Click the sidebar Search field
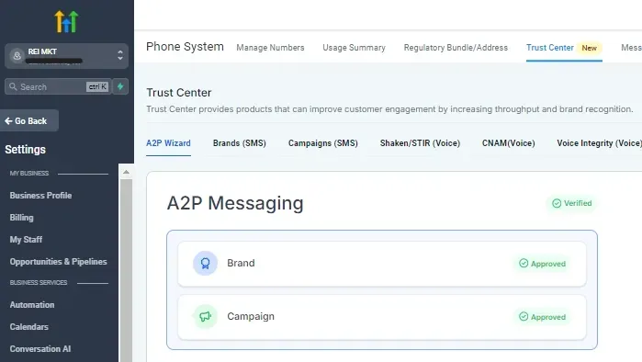The image size is (642, 362). click(x=57, y=86)
